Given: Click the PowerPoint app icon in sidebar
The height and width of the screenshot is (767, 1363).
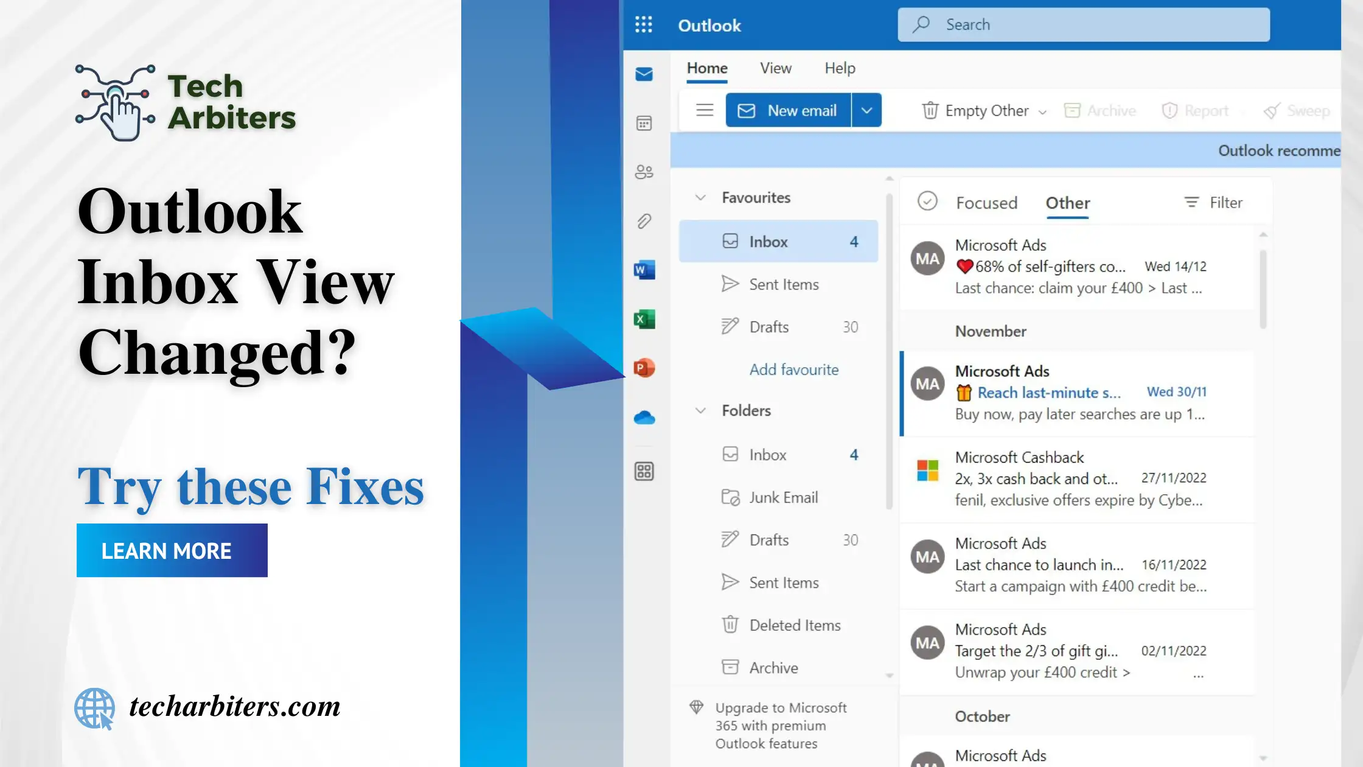Looking at the screenshot, I should pyautogui.click(x=645, y=367).
